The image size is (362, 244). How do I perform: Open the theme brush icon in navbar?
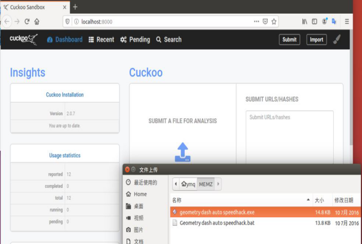point(336,39)
